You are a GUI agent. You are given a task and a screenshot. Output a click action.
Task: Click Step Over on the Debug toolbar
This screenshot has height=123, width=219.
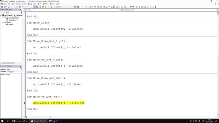95,7
